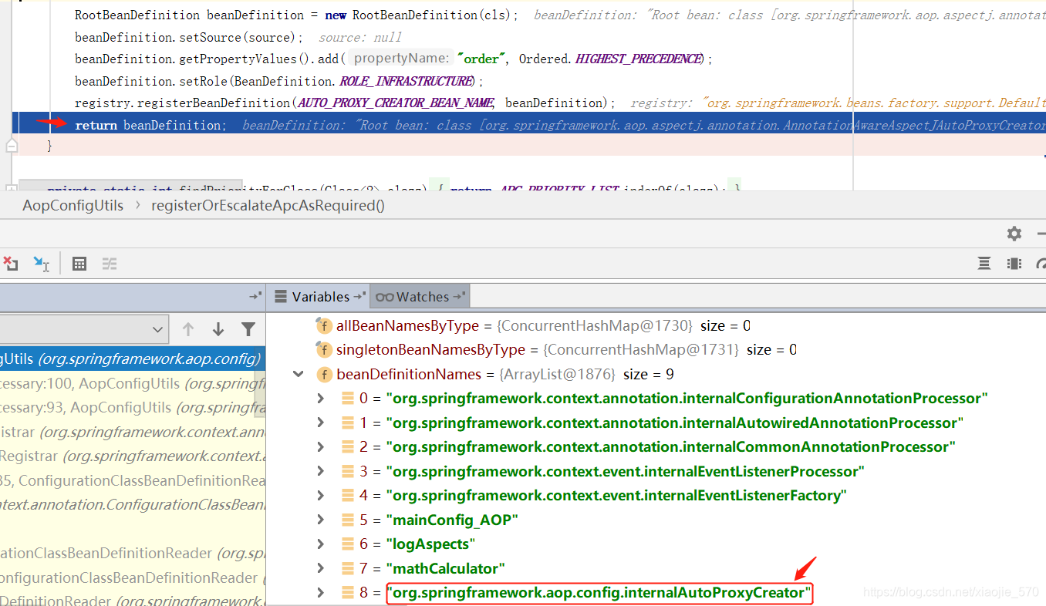Click the pin arrow beside the Variables tab

click(x=360, y=296)
